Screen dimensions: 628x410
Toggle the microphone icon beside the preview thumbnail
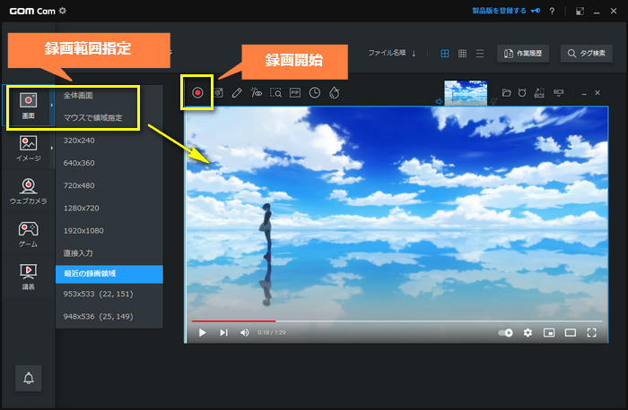point(493,101)
